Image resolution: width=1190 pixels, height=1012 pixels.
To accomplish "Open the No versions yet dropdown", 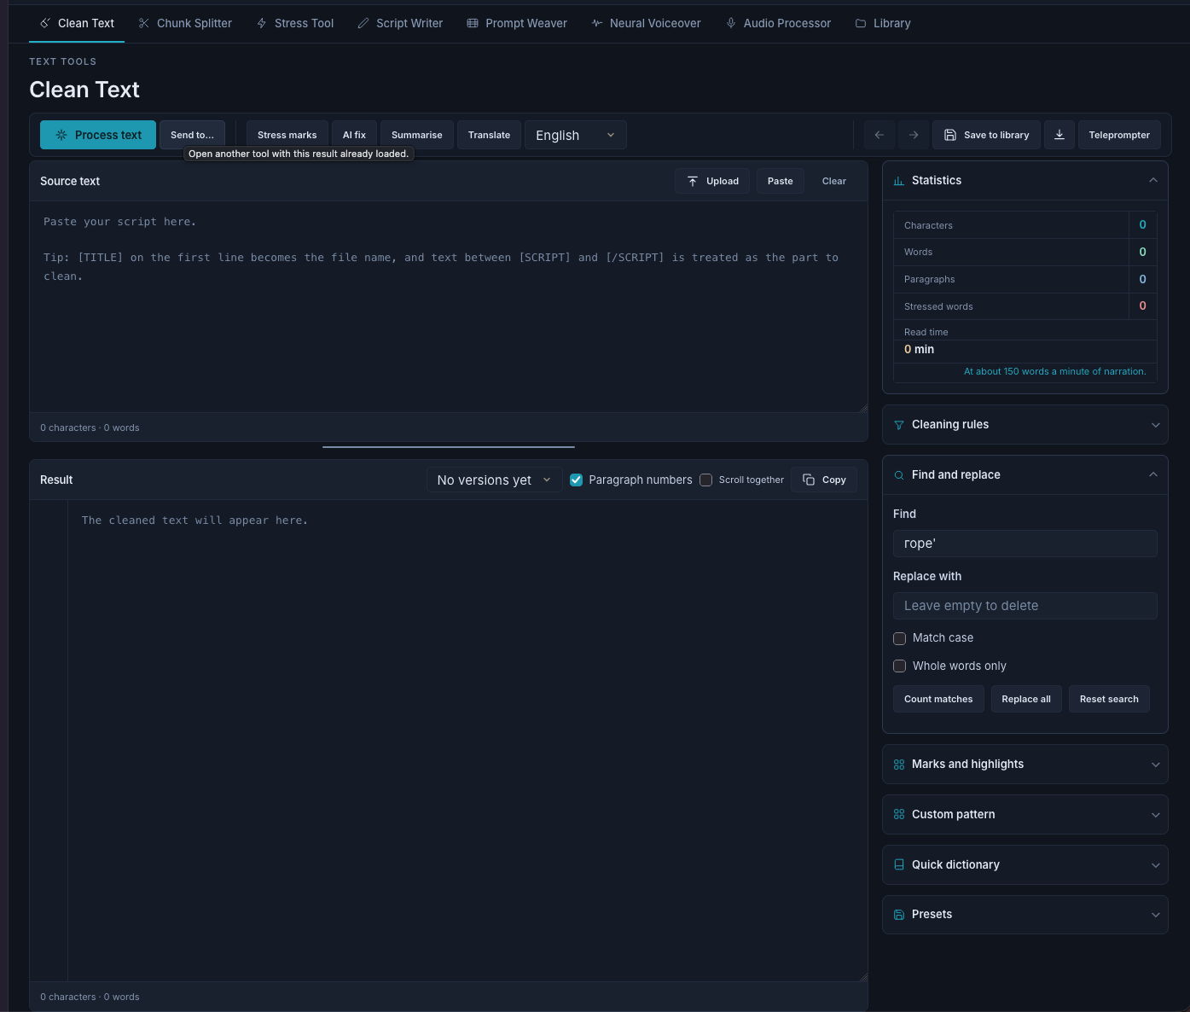I will click(x=495, y=480).
